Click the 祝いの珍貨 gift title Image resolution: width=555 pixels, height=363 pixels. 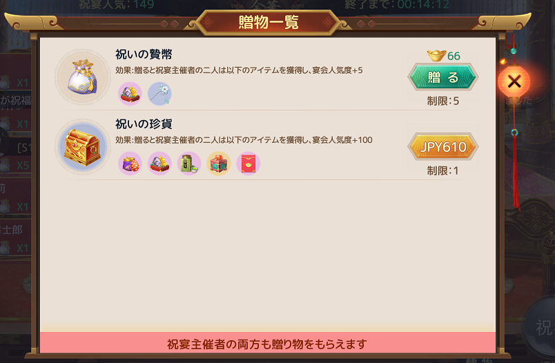pos(144,124)
